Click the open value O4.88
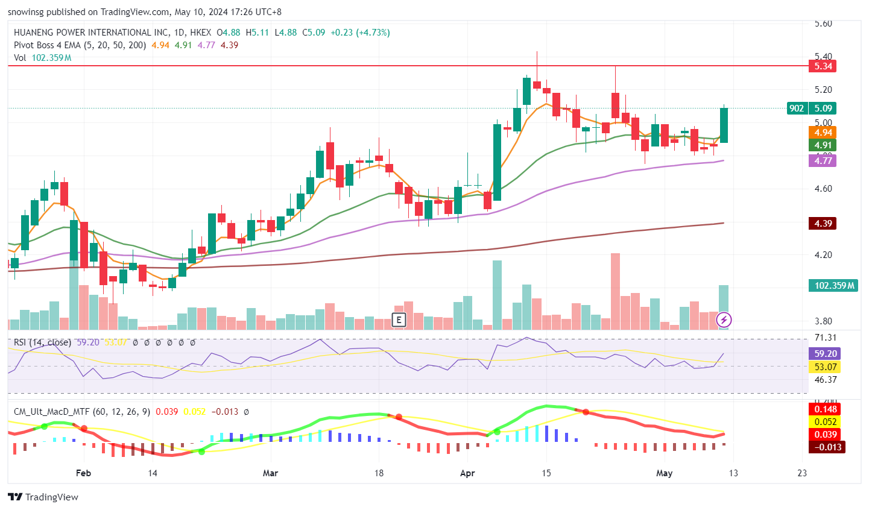Screen dimensions: 869x510 [x=229, y=33]
